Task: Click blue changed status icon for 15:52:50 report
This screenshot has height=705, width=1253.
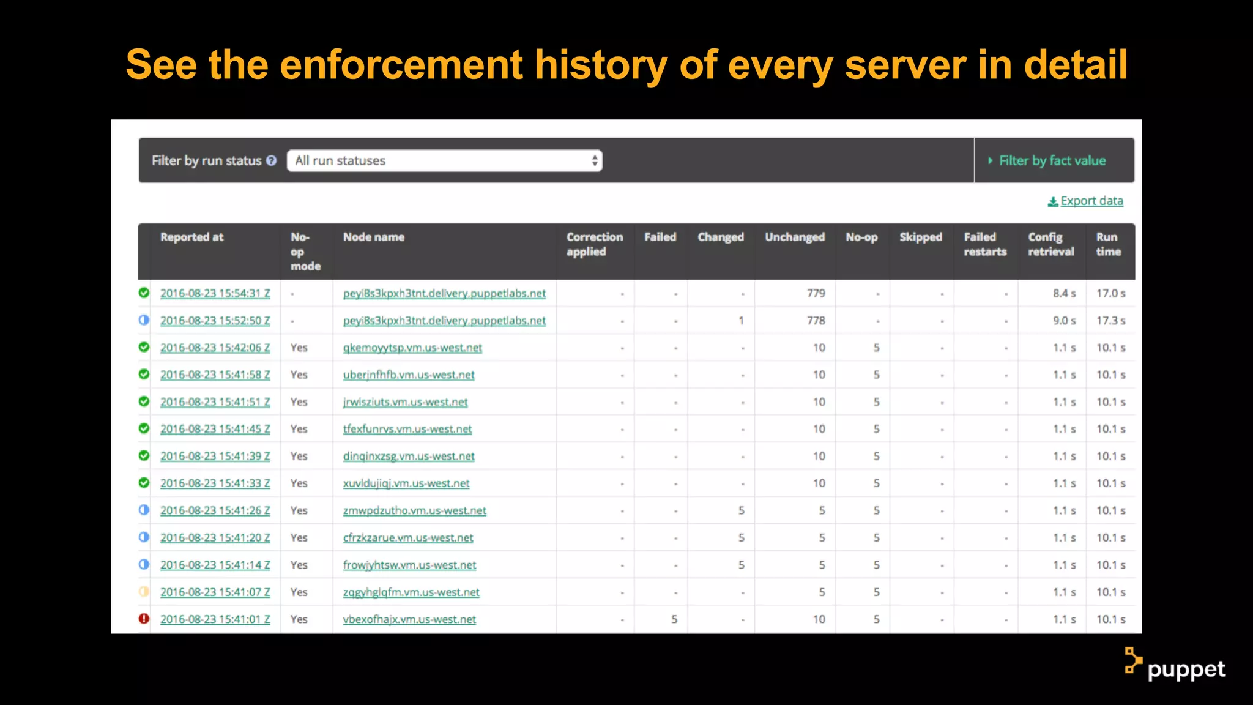Action: click(x=144, y=319)
